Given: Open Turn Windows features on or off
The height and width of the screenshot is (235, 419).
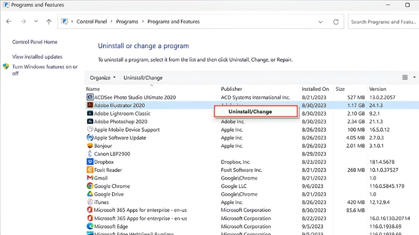Looking at the screenshot, I should tap(45, 70).
